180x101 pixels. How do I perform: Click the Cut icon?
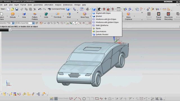click(22, 9)
